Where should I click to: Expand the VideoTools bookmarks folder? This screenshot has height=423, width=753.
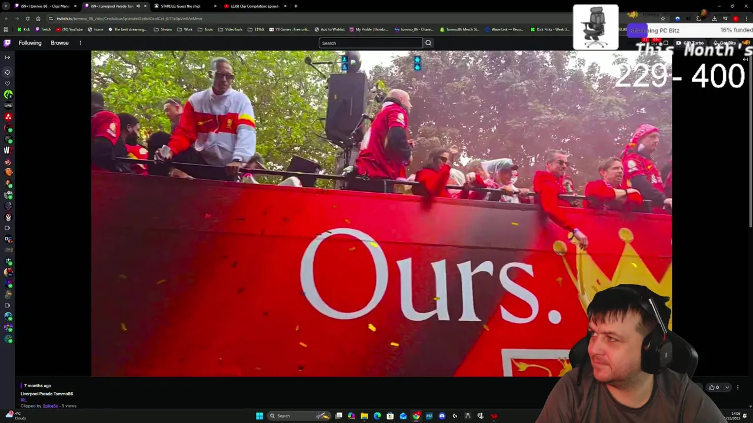coord(230,29)
